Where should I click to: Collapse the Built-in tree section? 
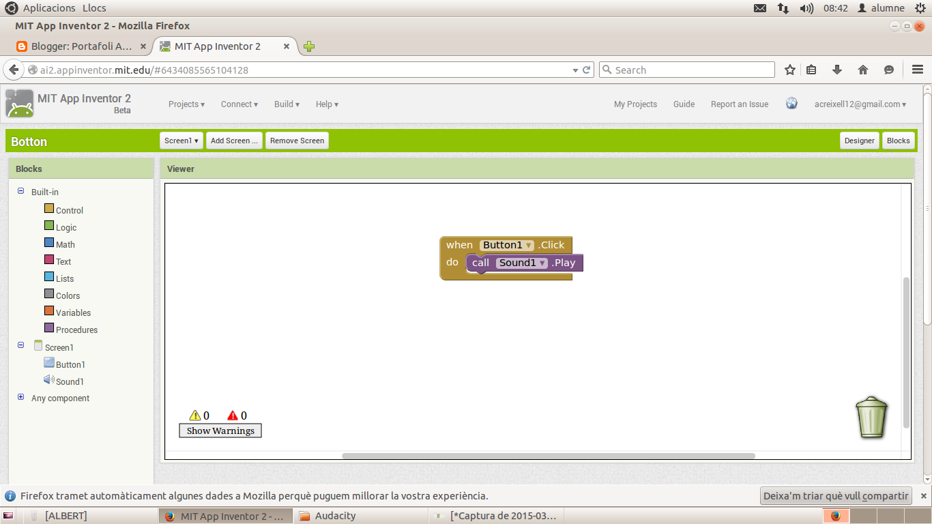(21, 192)
